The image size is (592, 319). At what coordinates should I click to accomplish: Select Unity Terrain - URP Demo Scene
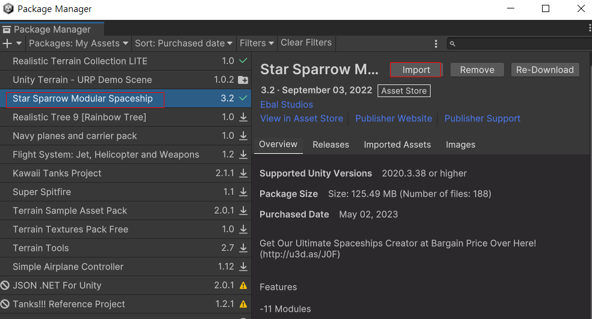point(125,80)
